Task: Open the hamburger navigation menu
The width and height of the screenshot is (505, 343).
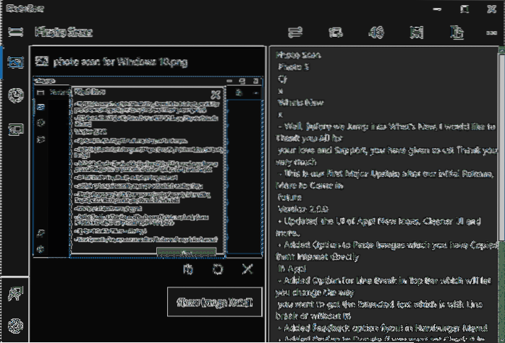Action: click(x=14, y=32)
